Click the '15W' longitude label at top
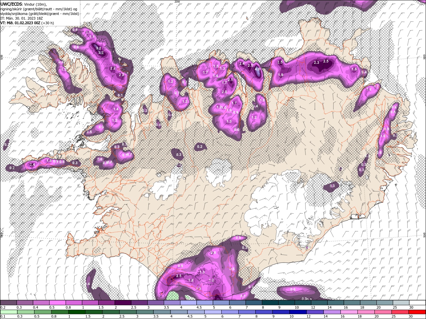The image size is (426, 319). (353, 2)
